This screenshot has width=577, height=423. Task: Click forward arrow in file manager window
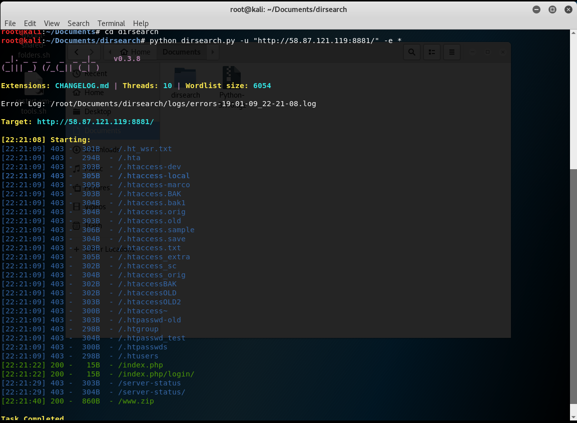[x=92, y=52]
